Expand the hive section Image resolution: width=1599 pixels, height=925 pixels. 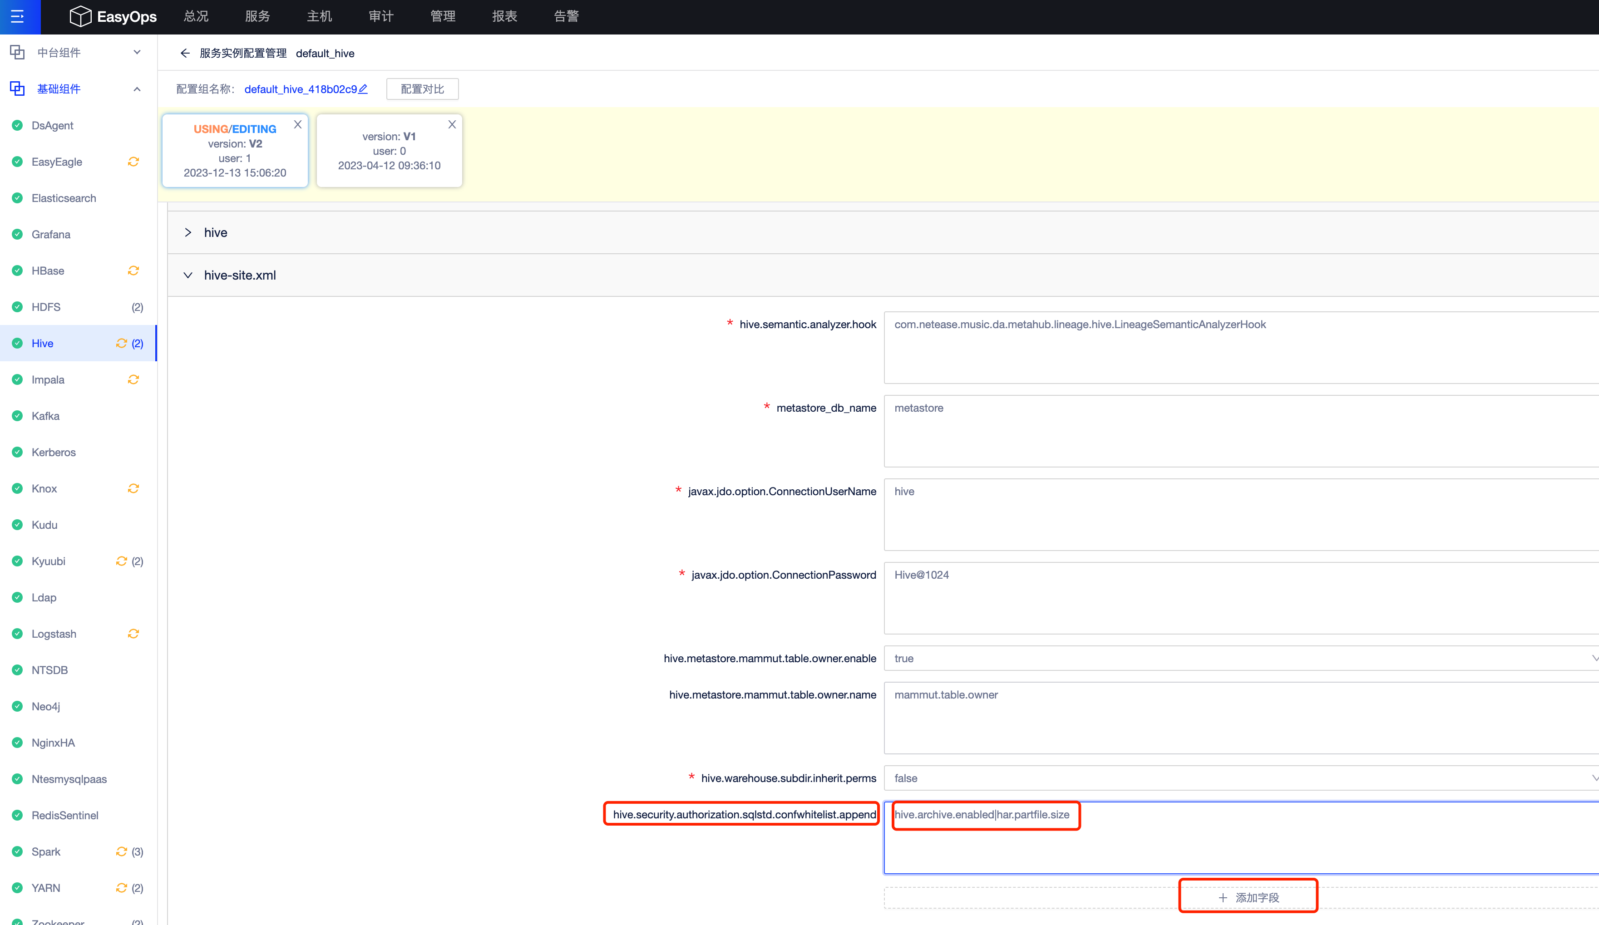[188, 232]
